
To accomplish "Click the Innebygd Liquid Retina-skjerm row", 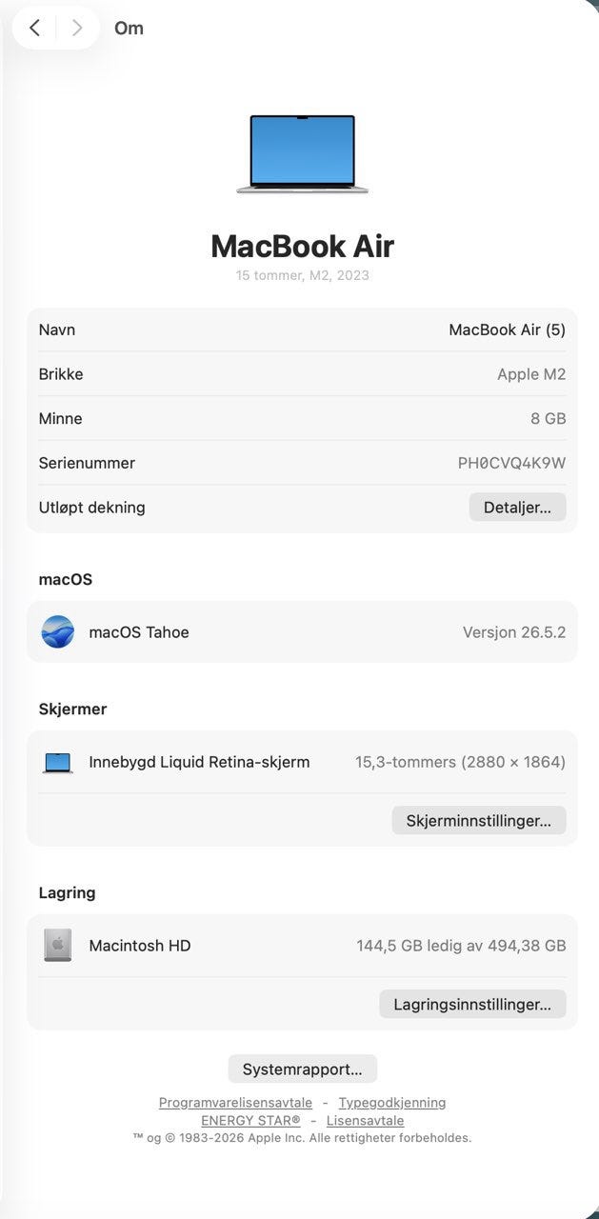I will pyautogui.click(x=302, y=762).
